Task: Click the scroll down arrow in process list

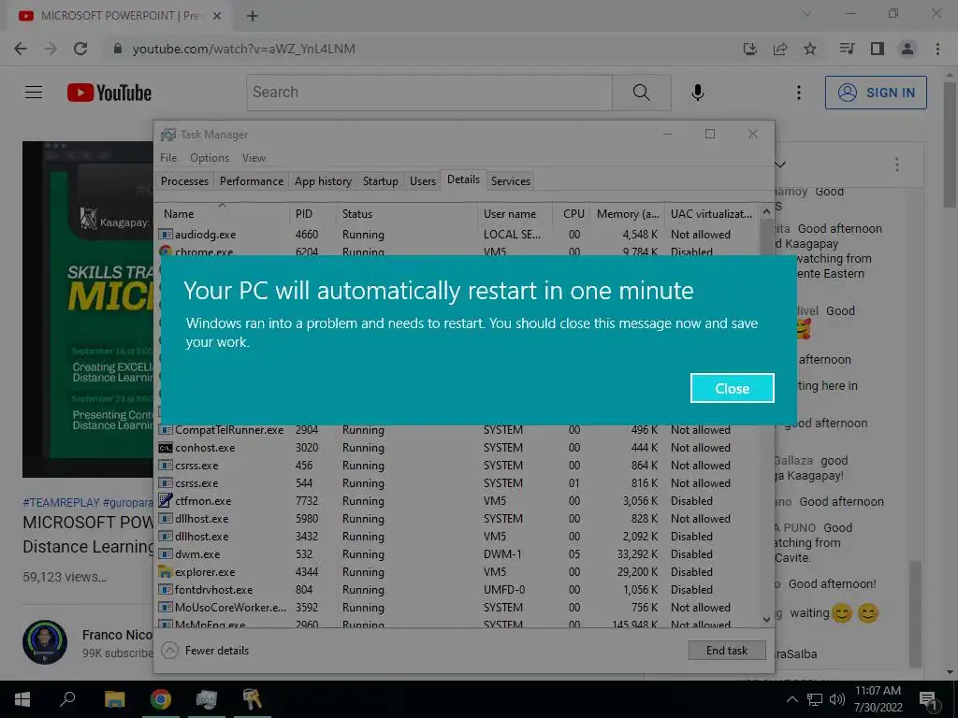Action: [x=766, y=619]
